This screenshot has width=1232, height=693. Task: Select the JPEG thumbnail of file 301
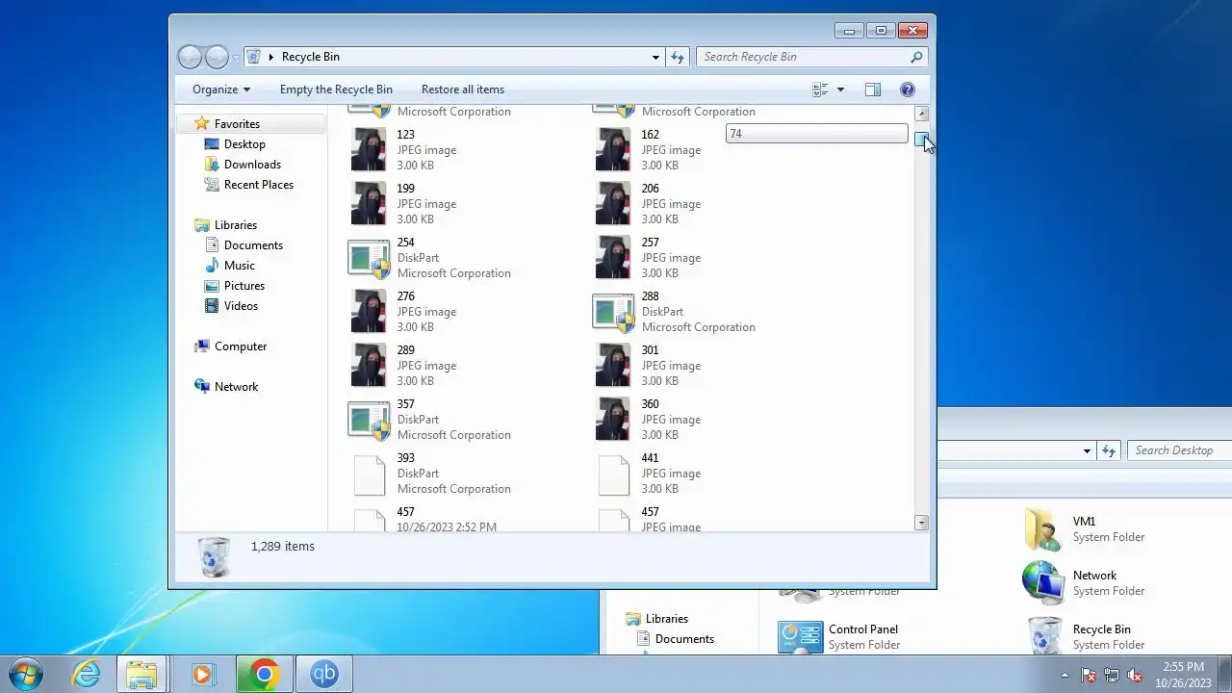(613, 366)
